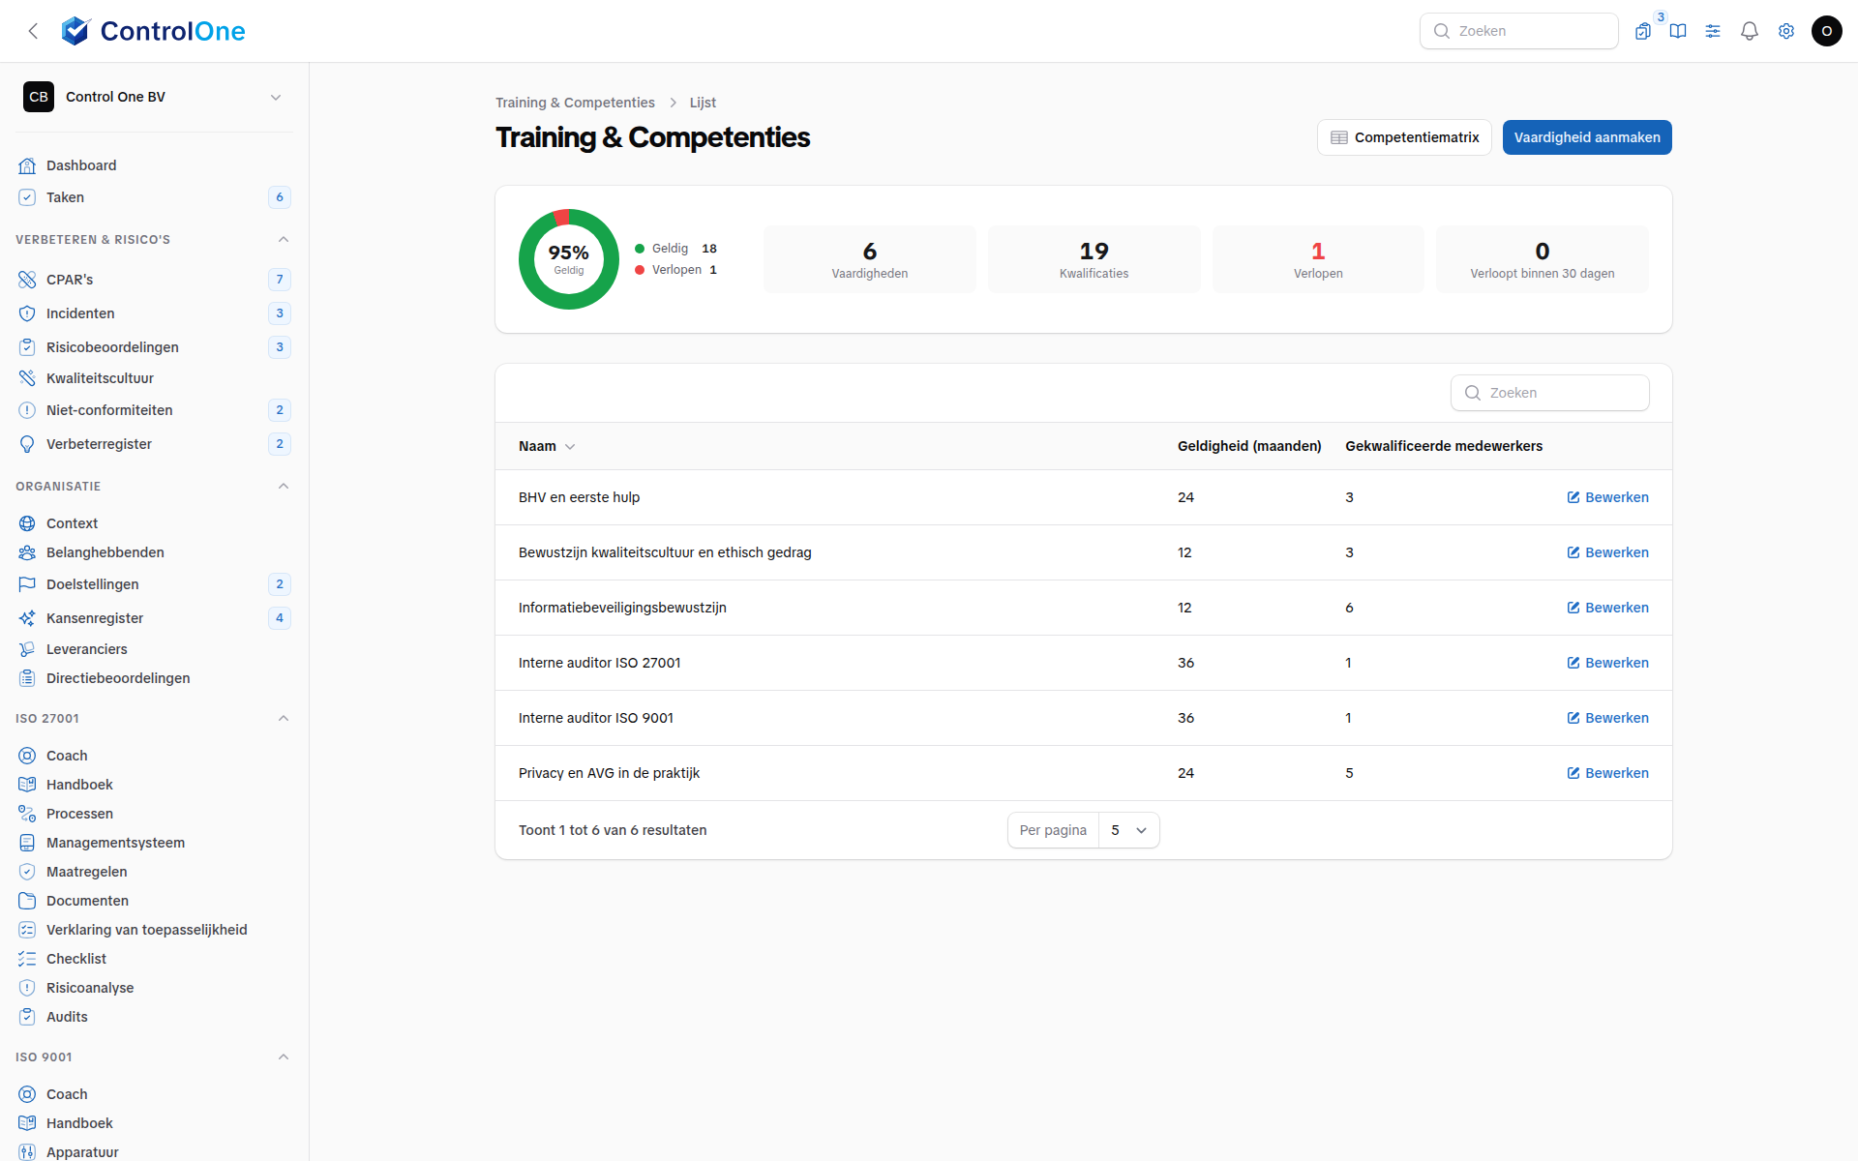1858x1161 pixels.
Task: Collapse the ISO 27001 sidebar section
Action: (x=284, y=718)
